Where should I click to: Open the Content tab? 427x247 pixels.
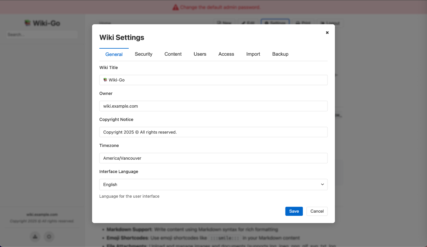pos(173,54)
